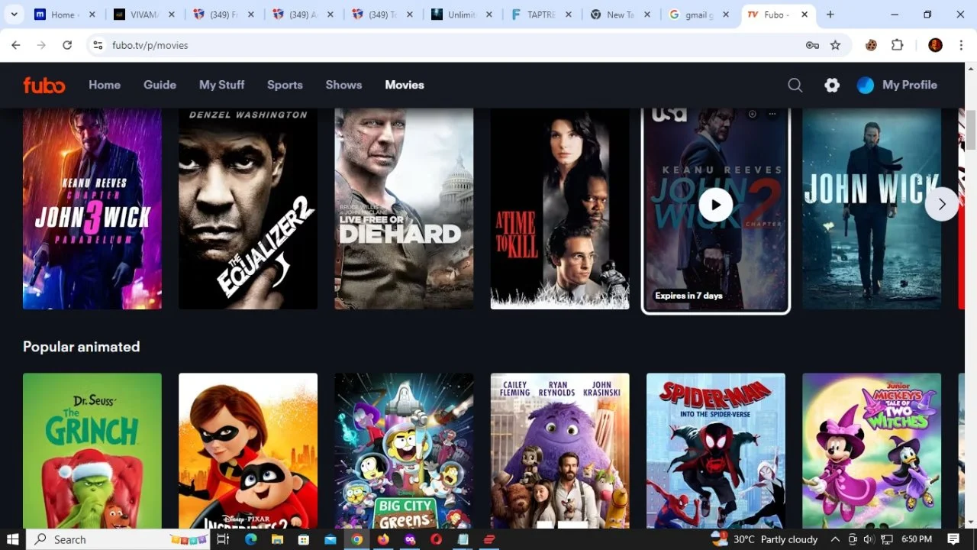Click My Profile text link
This screenshot has width=977, height=550.
click(909, 85)
